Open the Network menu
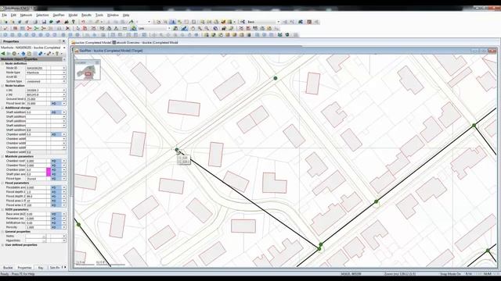501x281 pixels. pyautogui.click(x=26, y=15)
